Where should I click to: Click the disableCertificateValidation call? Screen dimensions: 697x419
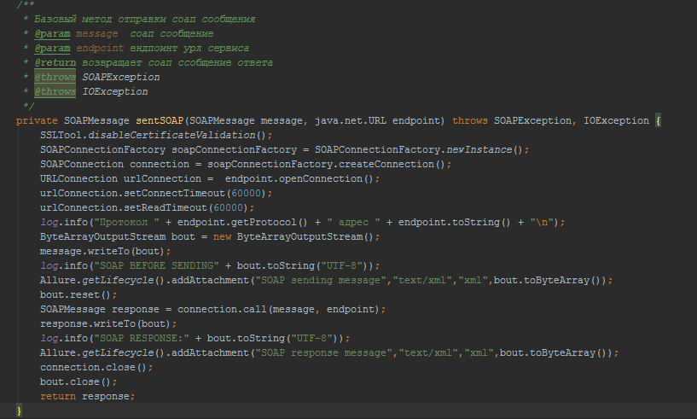(171, 135)
